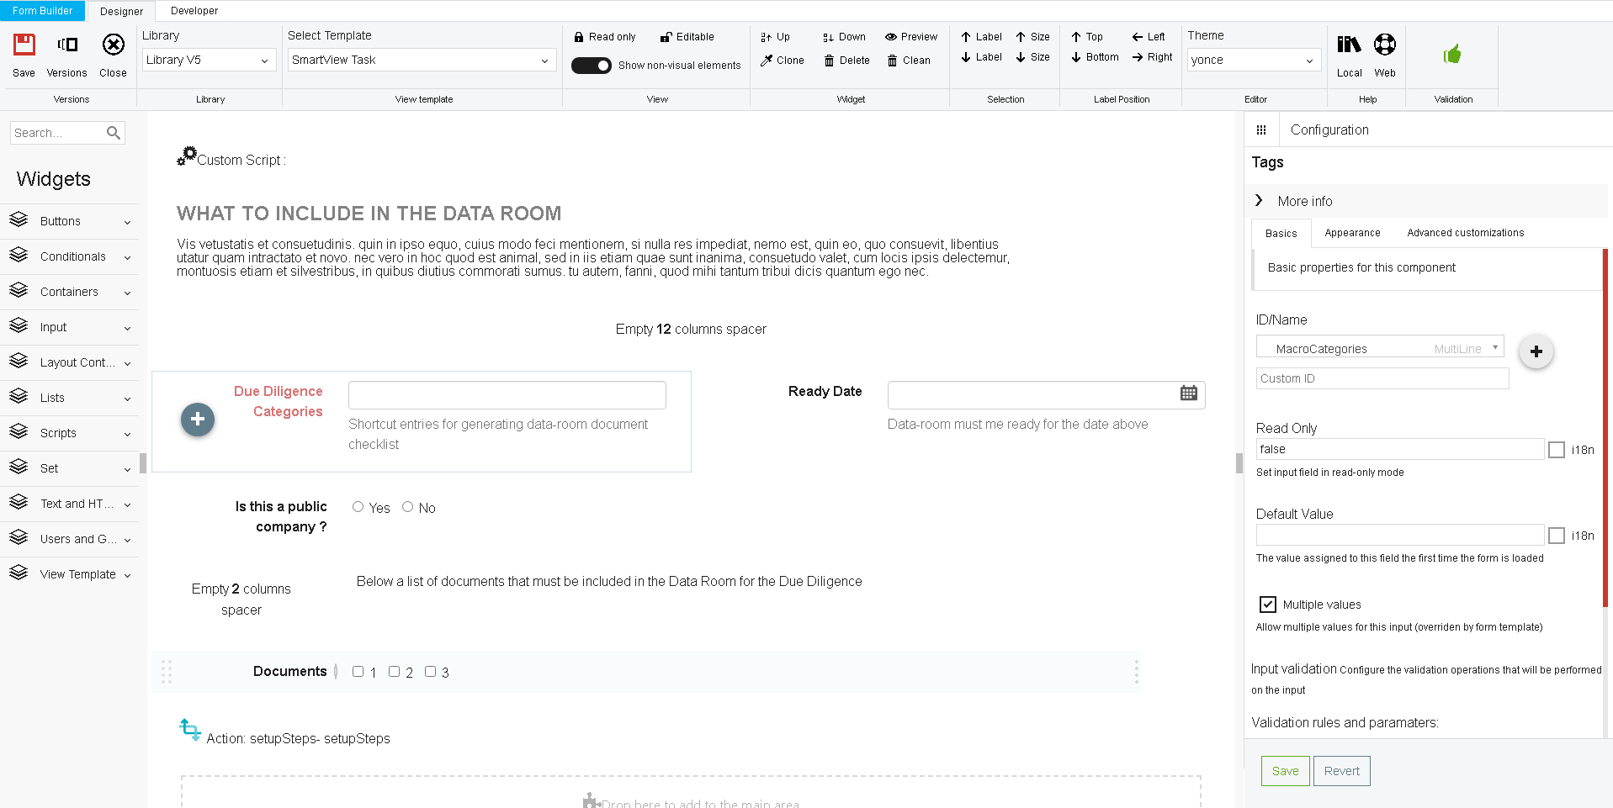
Task: Open the Theme dropdown showing yonce
Action: [x=1253, y=60]
